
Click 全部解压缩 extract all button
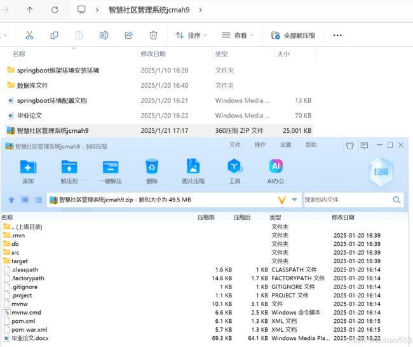293,36
